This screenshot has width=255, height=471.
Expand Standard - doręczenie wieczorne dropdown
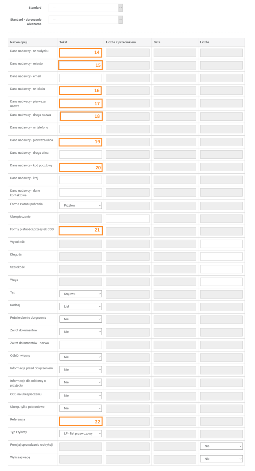pyautogui.click(x=86, y=20)
